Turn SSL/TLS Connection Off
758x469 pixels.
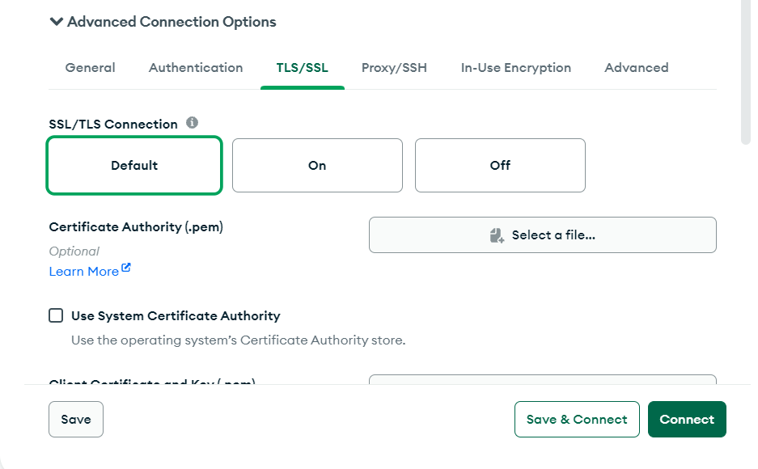[500, 166]
